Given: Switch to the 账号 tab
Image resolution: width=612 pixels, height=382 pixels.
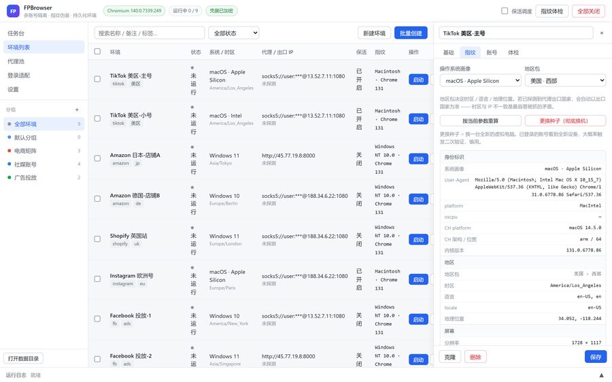Looking at the screenshot, I should 492,52.
